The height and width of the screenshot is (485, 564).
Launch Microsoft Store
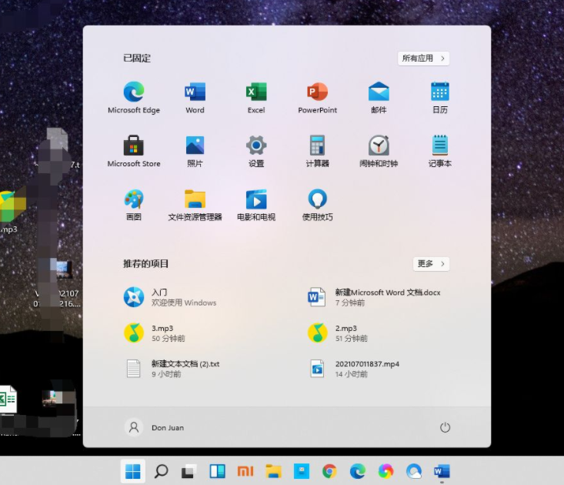pyautogui.click(x=134, y=151)
